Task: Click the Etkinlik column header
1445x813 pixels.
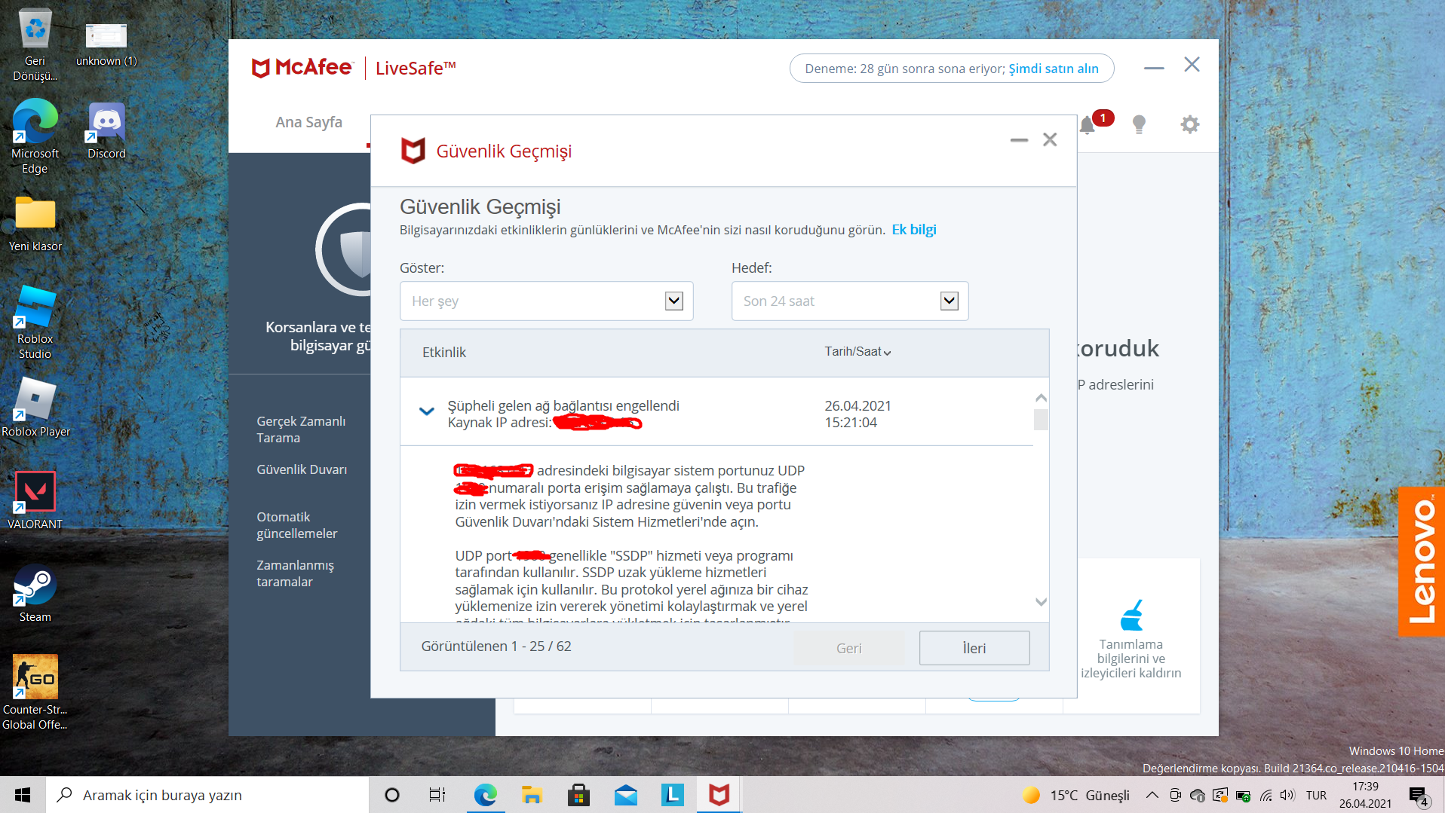Action: 444,352
